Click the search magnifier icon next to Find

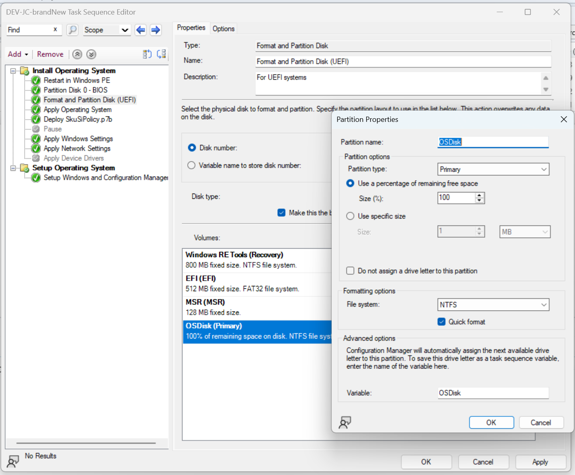tap(72, 30)
